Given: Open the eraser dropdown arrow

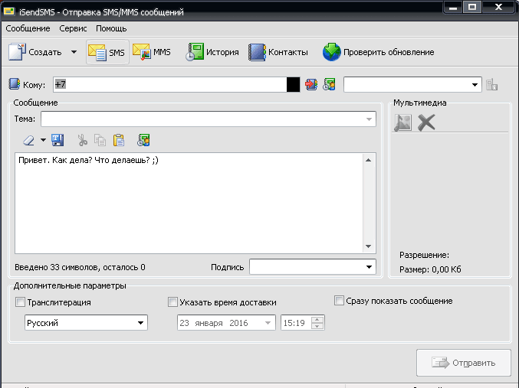Looking at the screenshot, I should (x=43, y=140).
